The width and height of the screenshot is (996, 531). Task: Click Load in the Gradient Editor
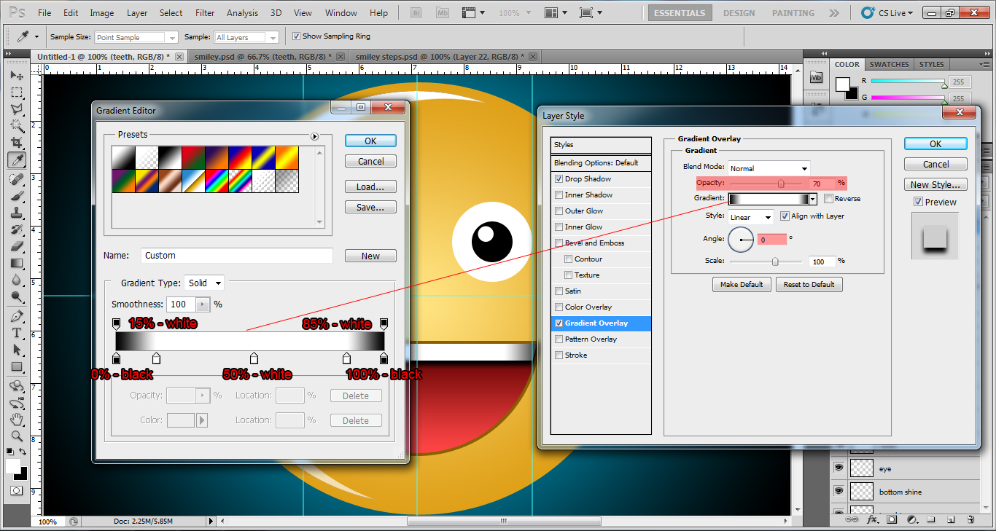(370, 187)
